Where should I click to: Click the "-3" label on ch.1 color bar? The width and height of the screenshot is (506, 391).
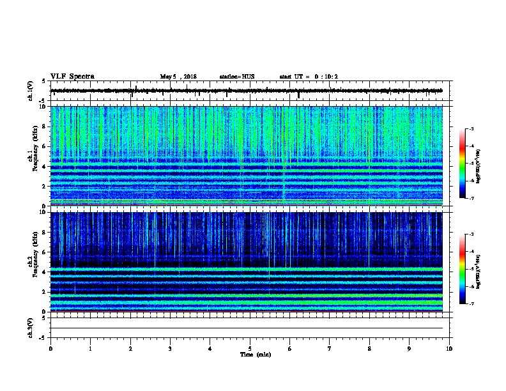471,128
